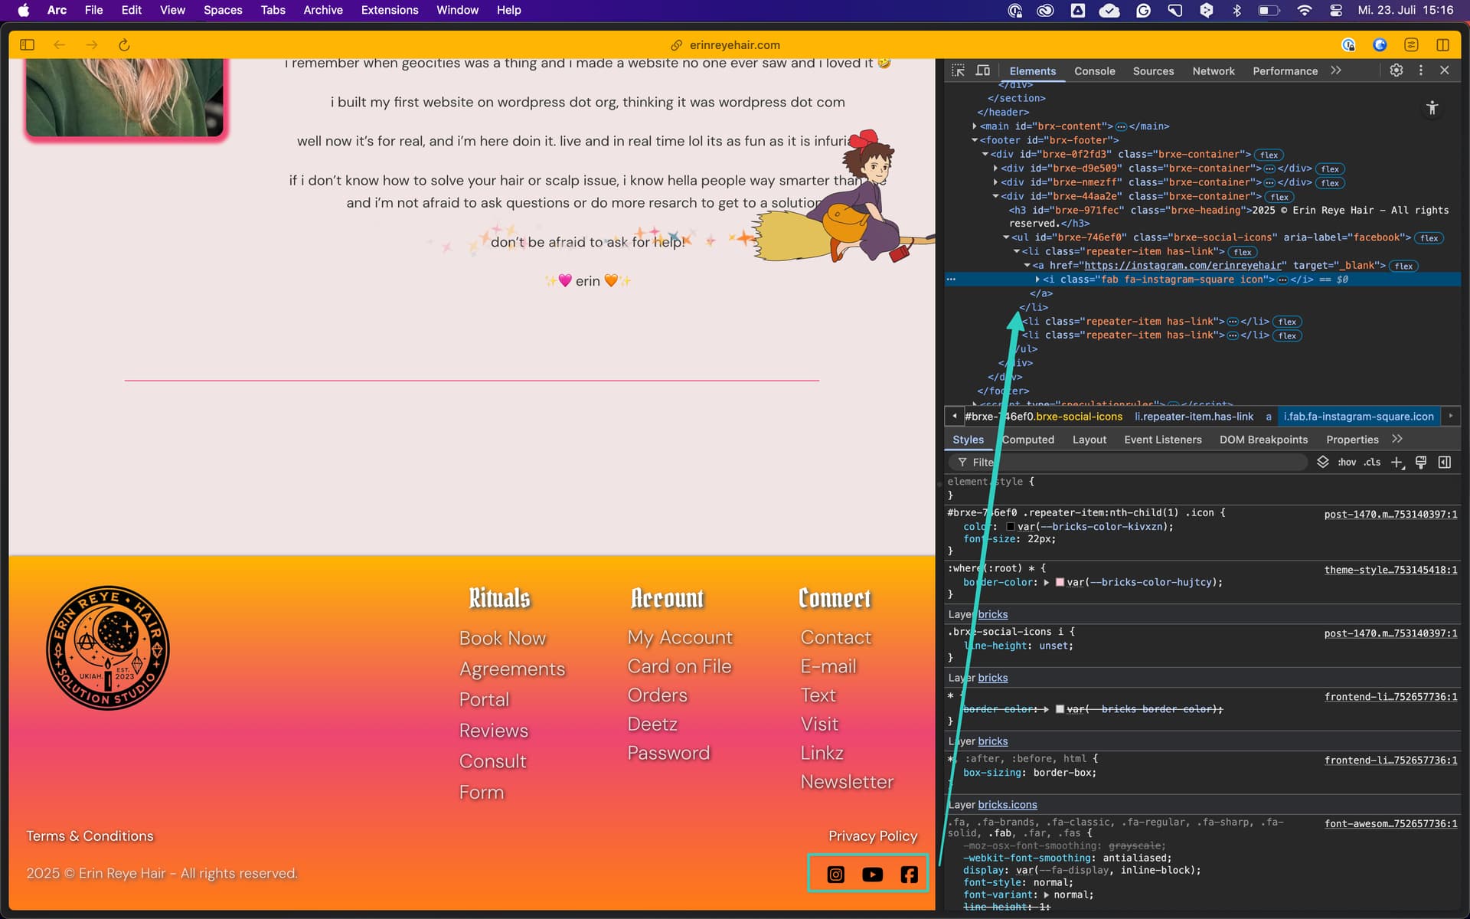Click the Styles filter input field
Viewport: 1470px width, 919px height.
point(1129,463)
